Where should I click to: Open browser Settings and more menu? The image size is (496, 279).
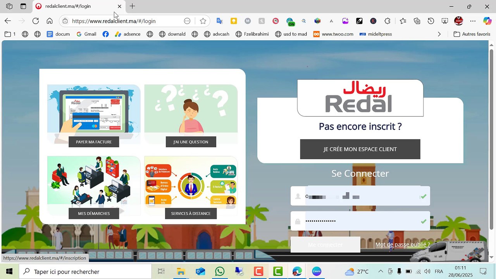[x=473, y=21]
